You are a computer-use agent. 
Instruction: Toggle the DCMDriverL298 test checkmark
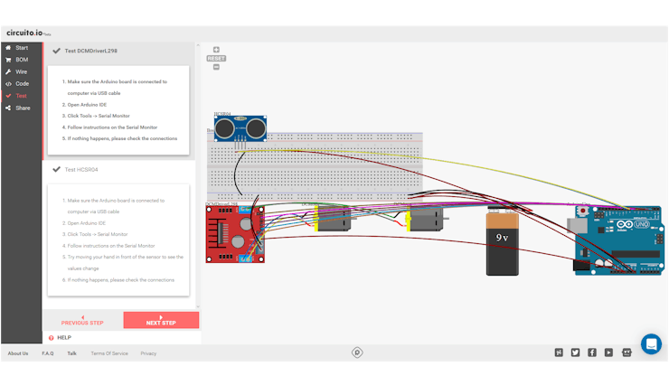56,51
